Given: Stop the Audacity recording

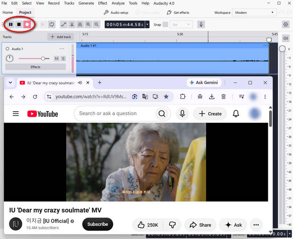Looking at the screenshot, I should click(19, 24).
